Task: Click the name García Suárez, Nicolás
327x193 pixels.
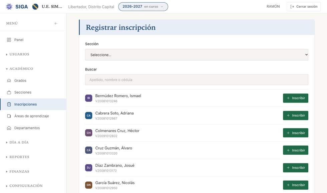Action: (x=115, y=183)
